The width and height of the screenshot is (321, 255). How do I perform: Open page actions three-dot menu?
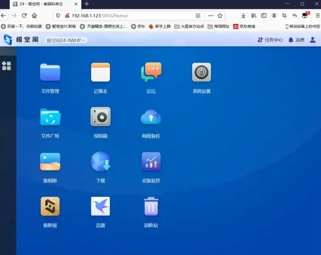(211, 16)
